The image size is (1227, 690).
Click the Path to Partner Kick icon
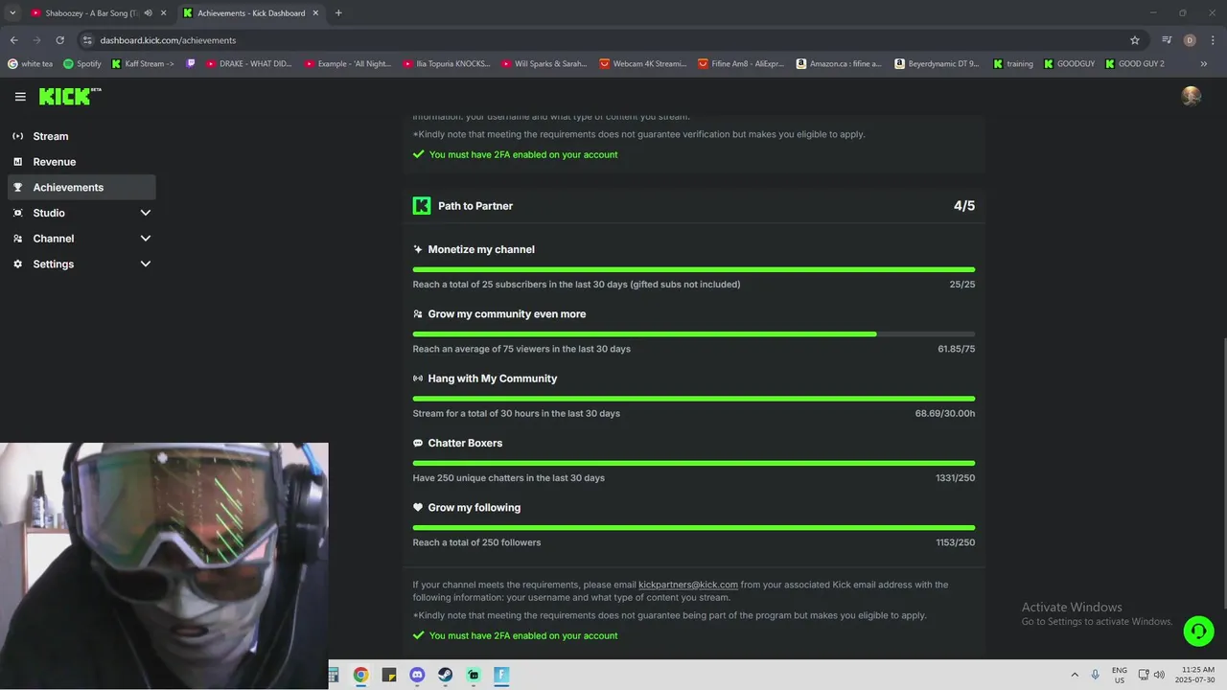coord(422,206)
